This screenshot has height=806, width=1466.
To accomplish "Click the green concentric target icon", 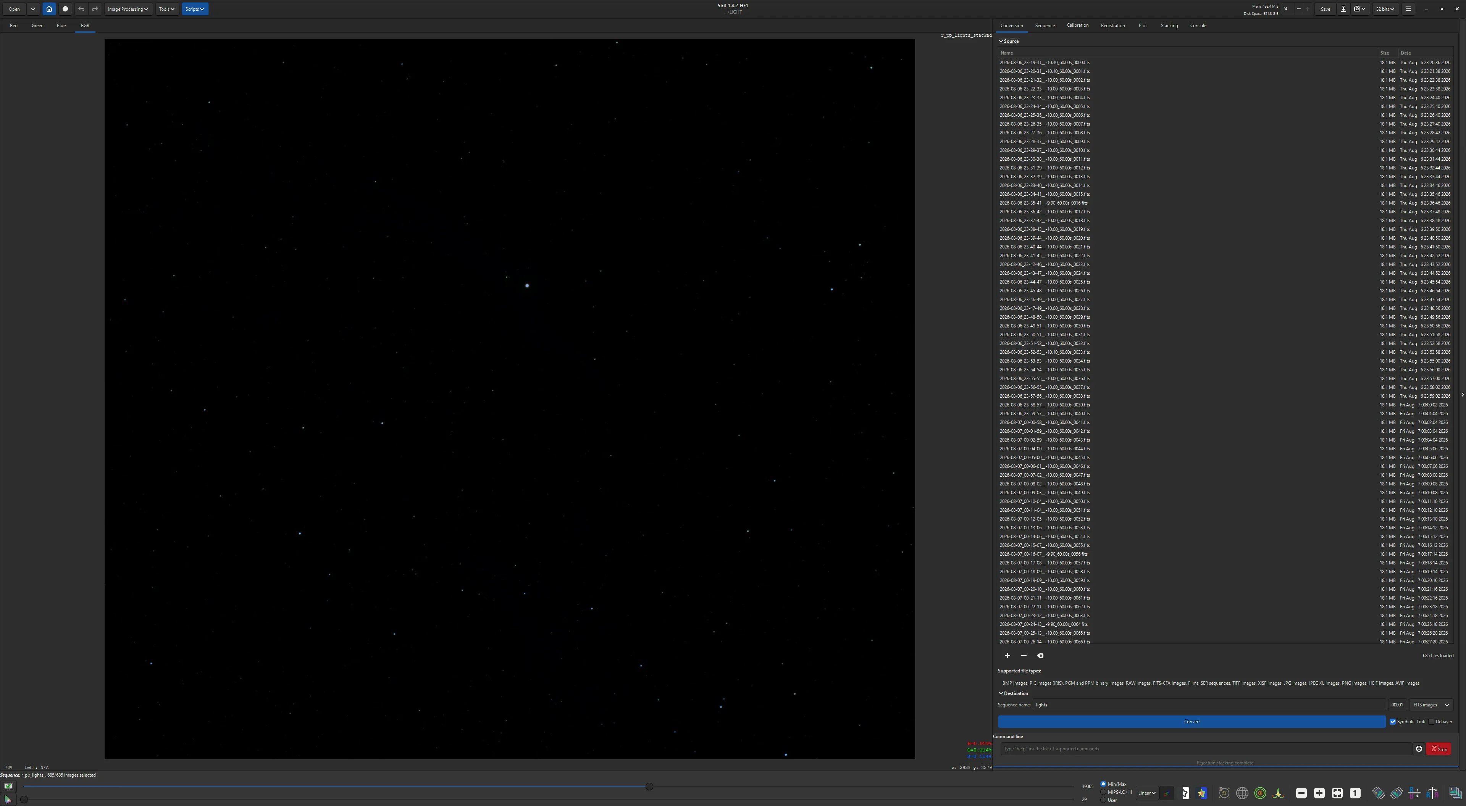I will coord(1261,793).
